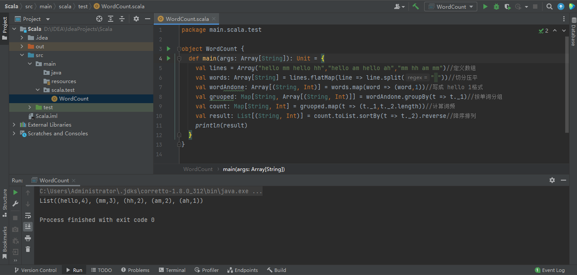Click the run gutter arrow beside object WordCount
The height and width of the screenshot is (275, 577).
(x=169, y=49)
